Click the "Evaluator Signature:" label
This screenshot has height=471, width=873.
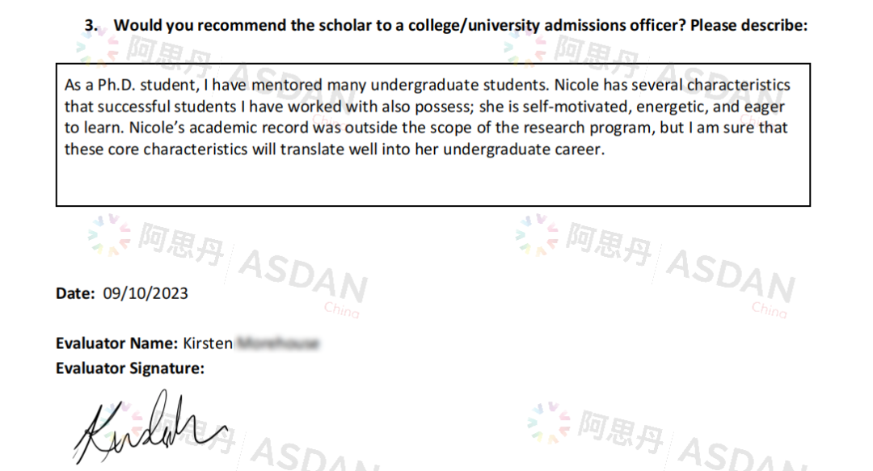[x=129, y=368]
